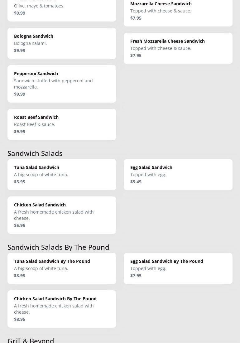Click the "Olive, mayo & tomatoes" description
240x343 pixels.
(39, 6)
